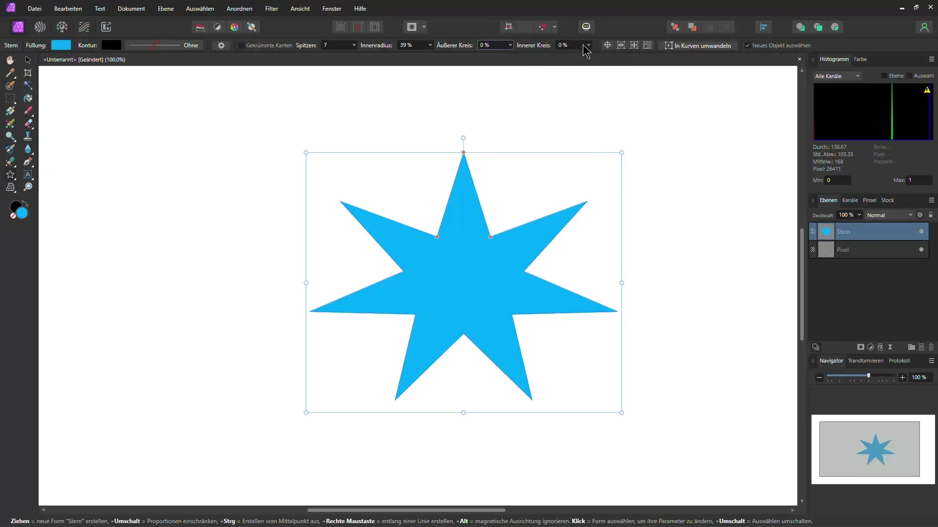Switch to the Transformieren tab
This screenshot has height=527, width=938.
pos(866,361)
